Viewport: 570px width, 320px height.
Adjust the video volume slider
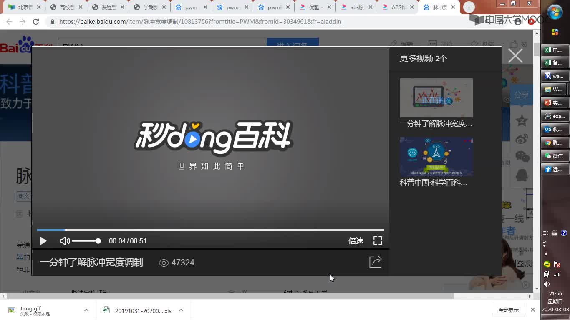(86, 241)
